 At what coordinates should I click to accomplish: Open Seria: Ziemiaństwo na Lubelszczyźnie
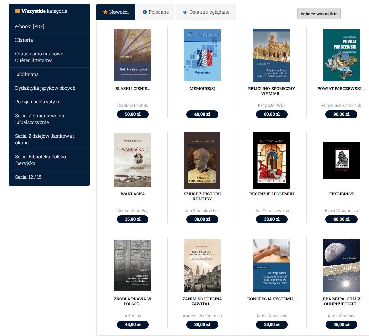49,119
